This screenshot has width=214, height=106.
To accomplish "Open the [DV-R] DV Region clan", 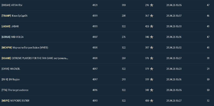I will 11,80.
